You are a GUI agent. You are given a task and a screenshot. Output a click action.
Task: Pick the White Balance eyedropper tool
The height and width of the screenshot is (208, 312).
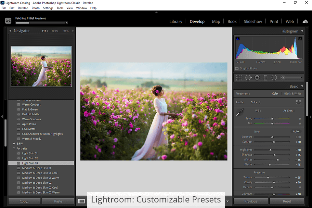240,112
